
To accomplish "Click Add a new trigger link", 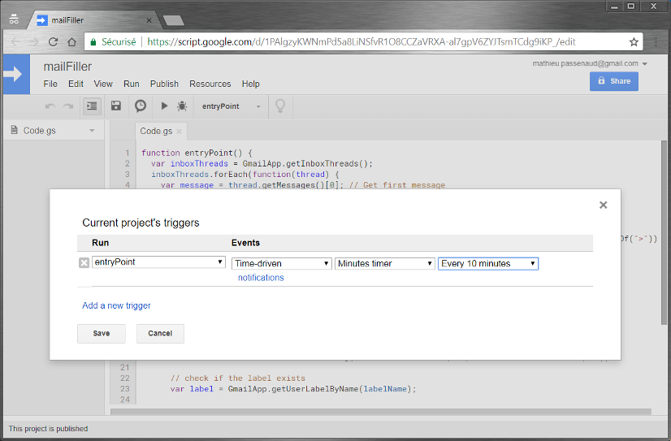I will tap(116, 305).
